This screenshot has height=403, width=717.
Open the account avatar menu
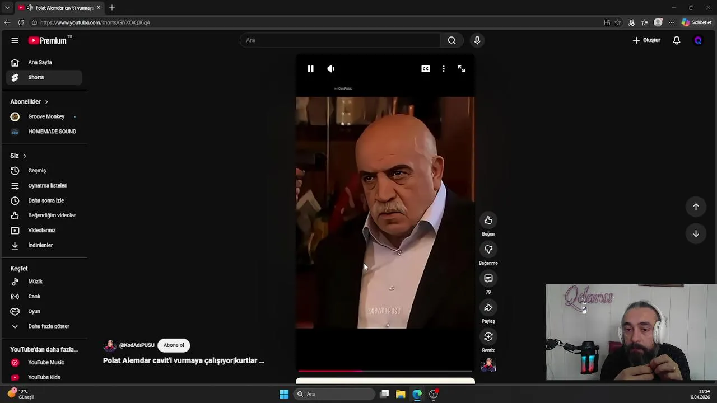[x=698, y=40]
